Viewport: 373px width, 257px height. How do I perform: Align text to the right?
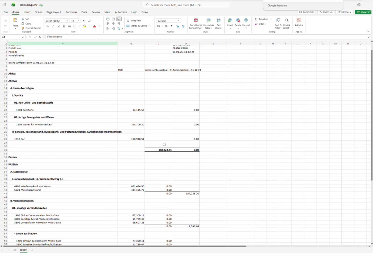click(119, 24)
